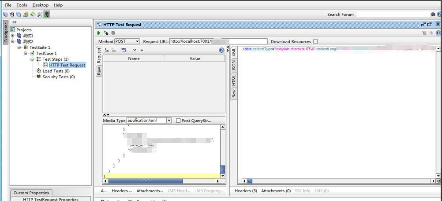This screenshot has width=442, height=201.
Task: Click the response pane horizontal scrollbar thumb
Action: point(250,181)
